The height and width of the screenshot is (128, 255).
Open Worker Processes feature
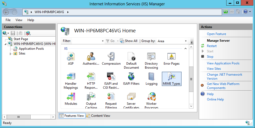coord(151,100)
